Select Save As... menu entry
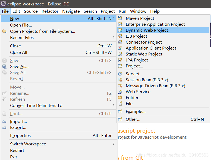211x160 pixels. point(59,67)
